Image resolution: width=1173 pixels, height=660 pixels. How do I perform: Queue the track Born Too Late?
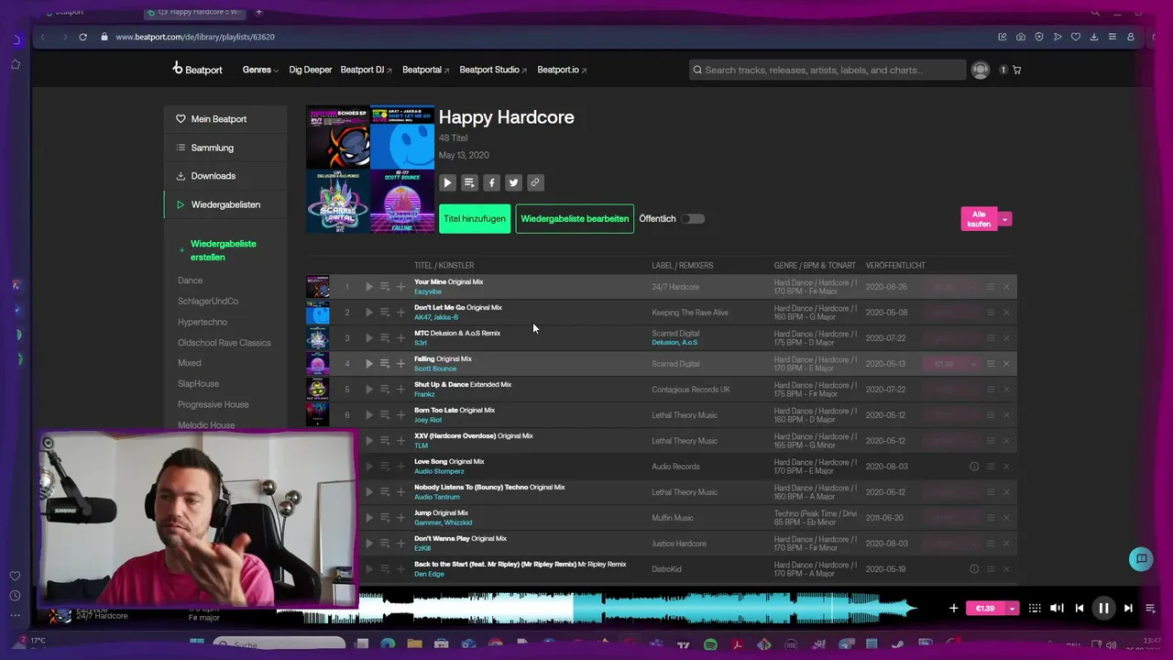coord(385,415)
